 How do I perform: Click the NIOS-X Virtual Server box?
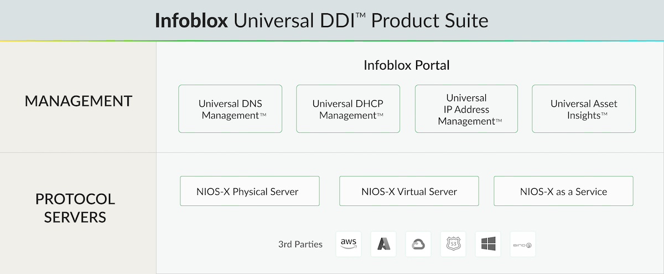click(x=409, y=192)
